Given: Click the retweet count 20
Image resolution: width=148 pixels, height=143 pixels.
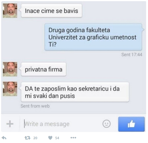Looking at the screenshot, I should 35,138.
